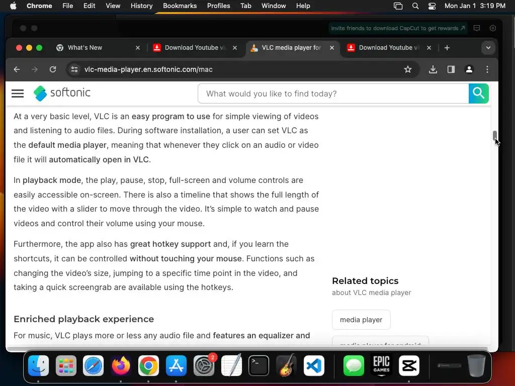
Task: Open the Bookmarks menu
Action: 180,6
